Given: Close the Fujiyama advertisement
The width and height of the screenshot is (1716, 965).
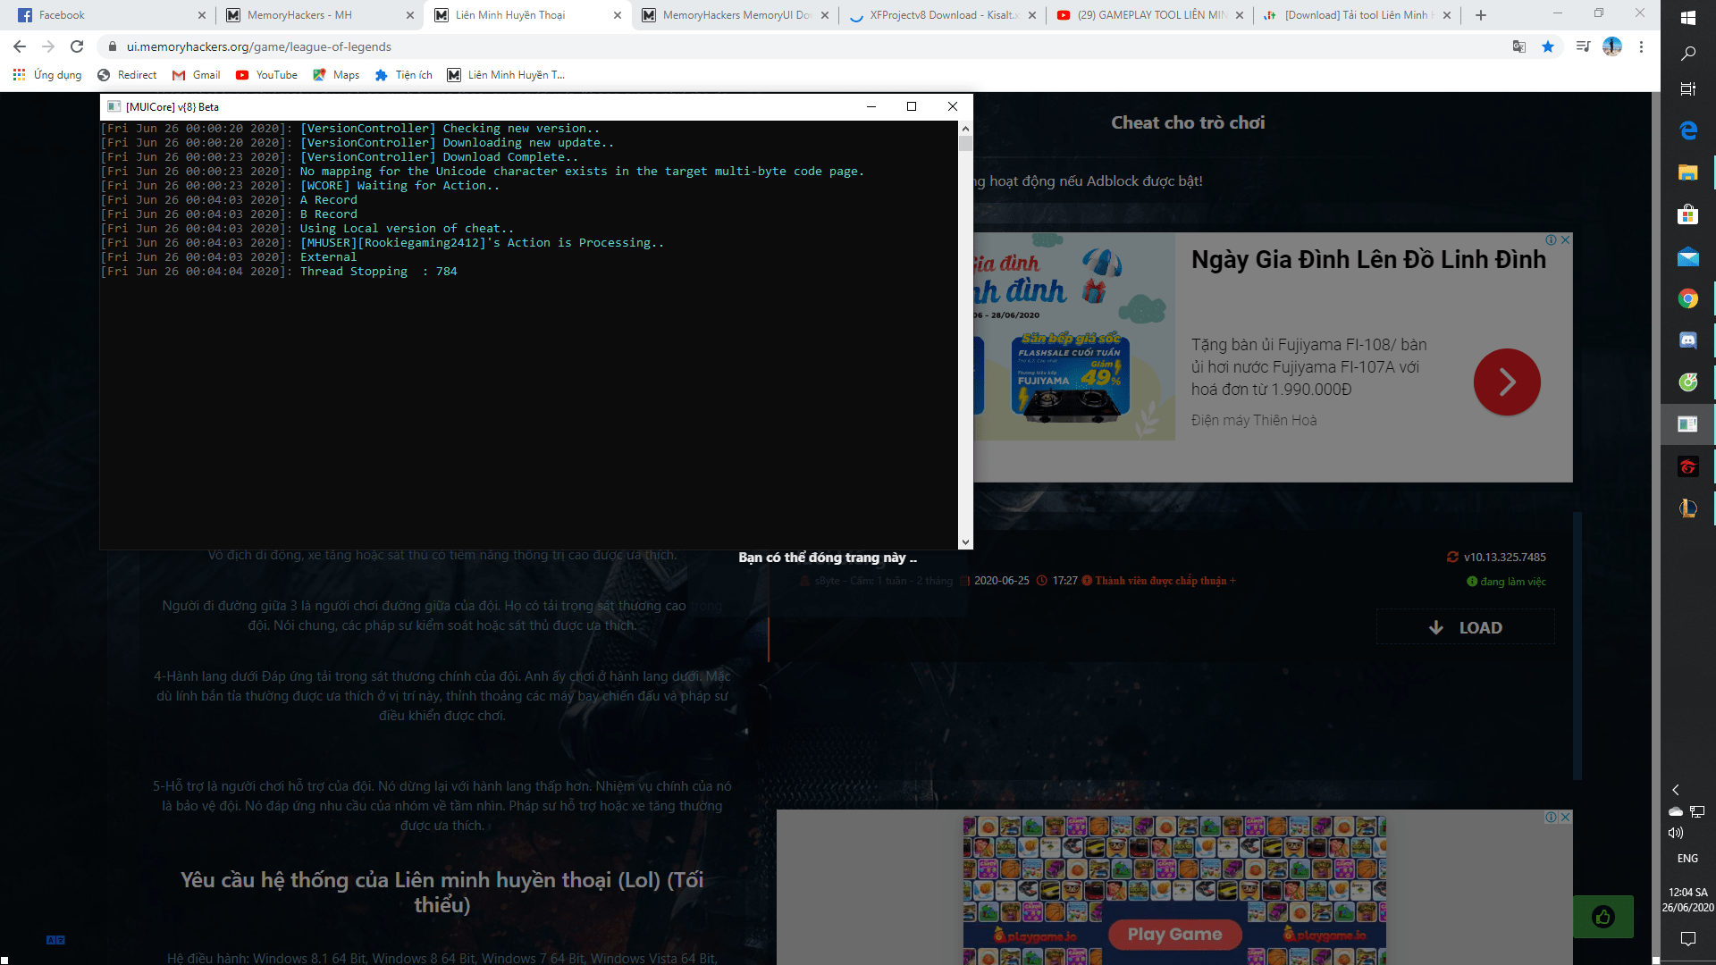Looking at the screenshot, I should click(x=1565, y=240).
